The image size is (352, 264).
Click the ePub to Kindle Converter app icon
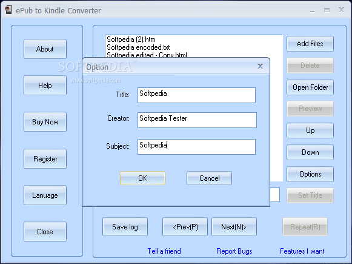coord(8,10)
